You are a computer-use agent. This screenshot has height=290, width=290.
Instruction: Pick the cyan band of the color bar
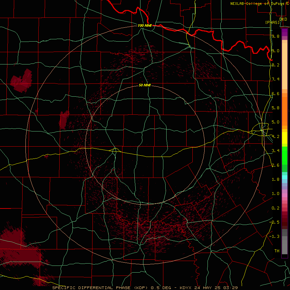(x=285, y=177)
